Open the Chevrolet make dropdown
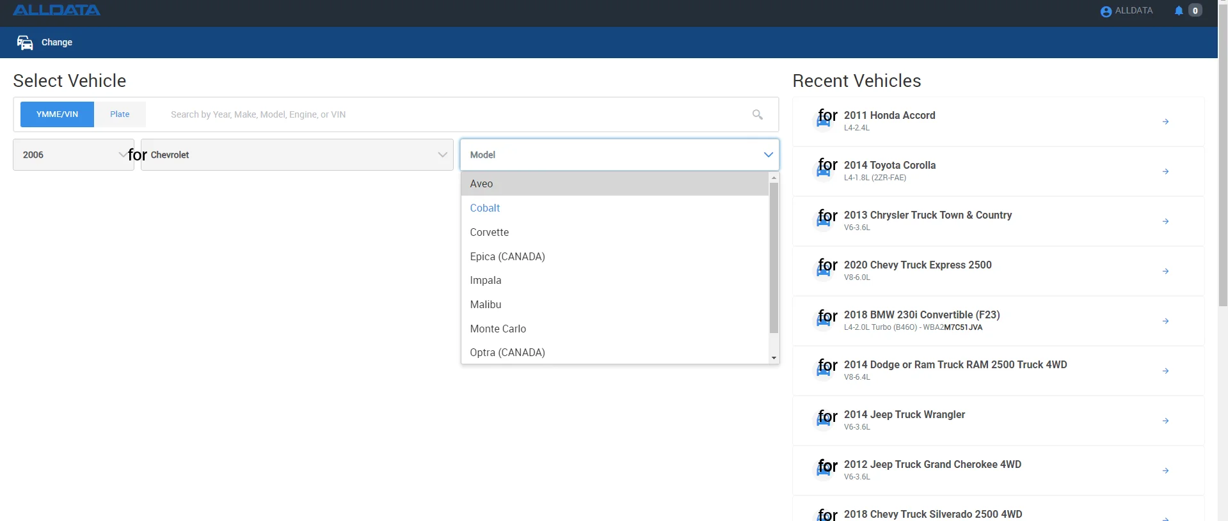Viewport: 1228px width, 521px height. click(x=297, y=155)
